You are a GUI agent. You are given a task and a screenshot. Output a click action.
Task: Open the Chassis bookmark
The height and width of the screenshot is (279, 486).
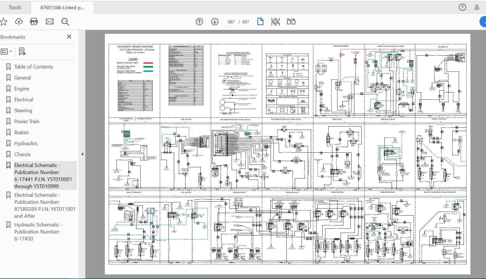[22, 154]
